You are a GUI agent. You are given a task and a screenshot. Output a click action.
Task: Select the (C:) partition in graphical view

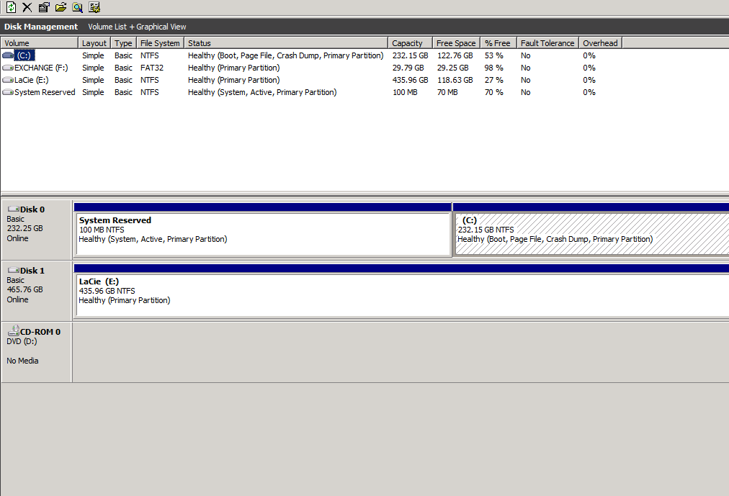coord(591,230)
